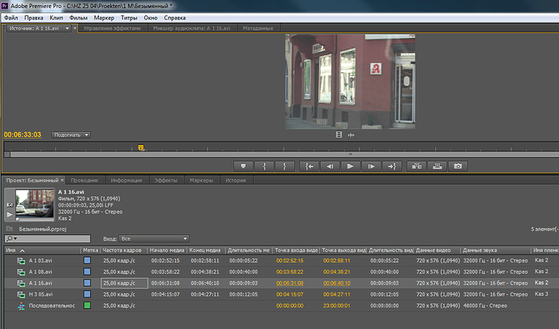Play the source clip
Image resolution: width=559 pixels, height=329 pixels.
click(350, 166)
